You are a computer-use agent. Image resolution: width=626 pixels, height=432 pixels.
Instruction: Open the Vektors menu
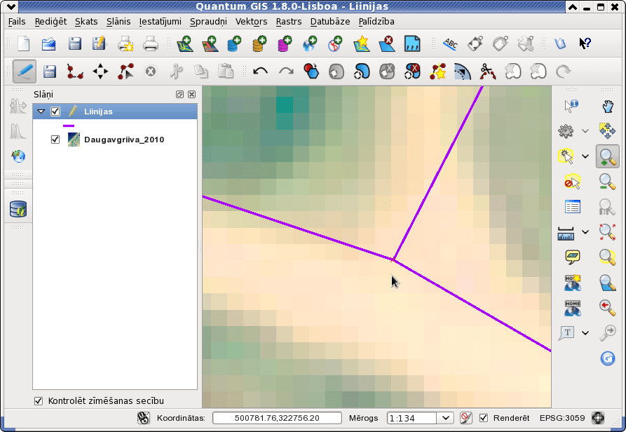[x=251, y=22]
